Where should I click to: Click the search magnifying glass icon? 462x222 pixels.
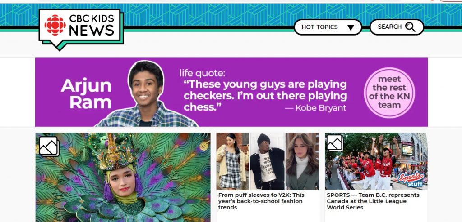tap(410, 27)
